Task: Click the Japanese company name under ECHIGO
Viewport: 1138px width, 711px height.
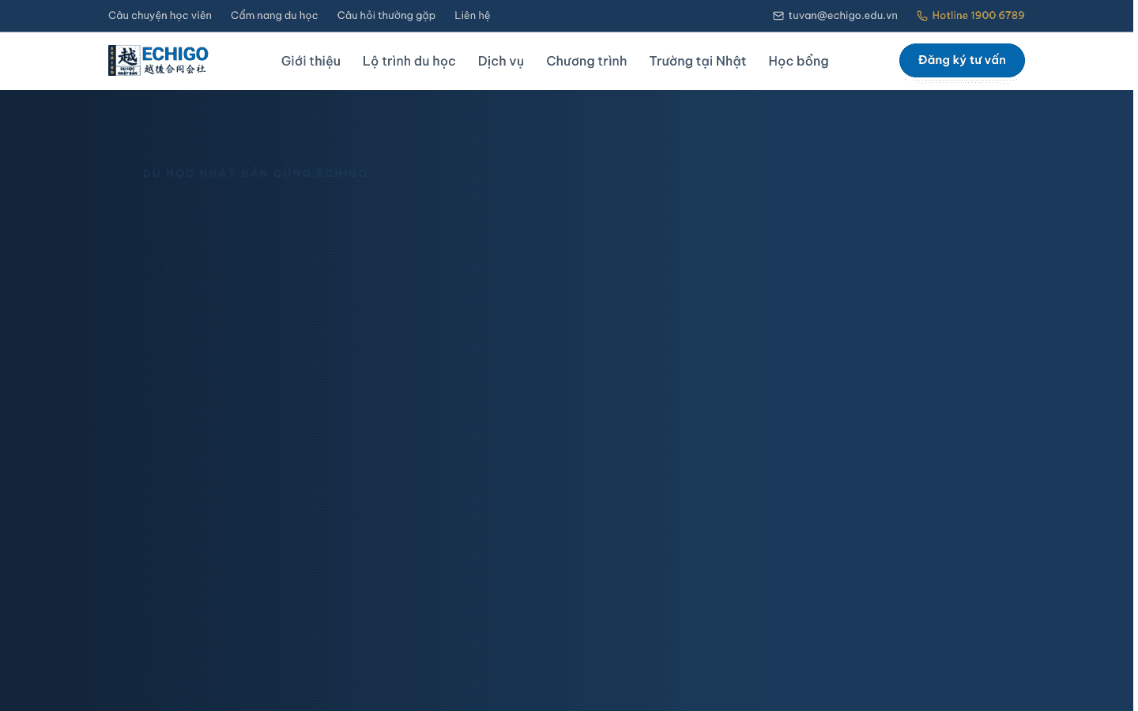Action: [175, 70]
